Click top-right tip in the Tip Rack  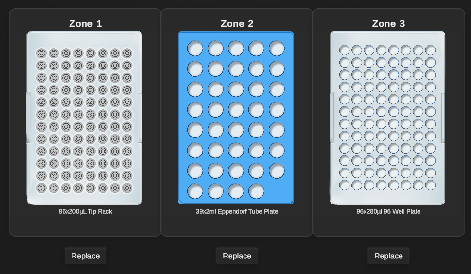127,53
